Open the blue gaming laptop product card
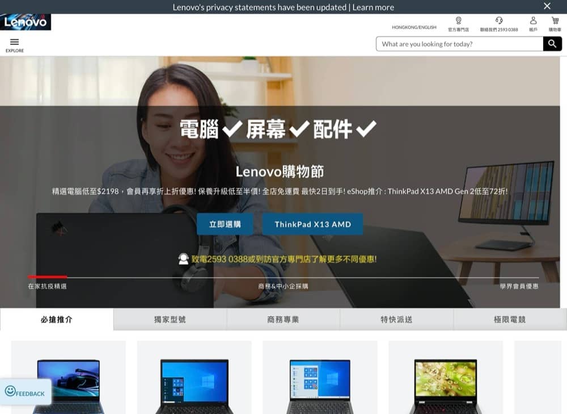The image size is (567, 414). (69, 378)
